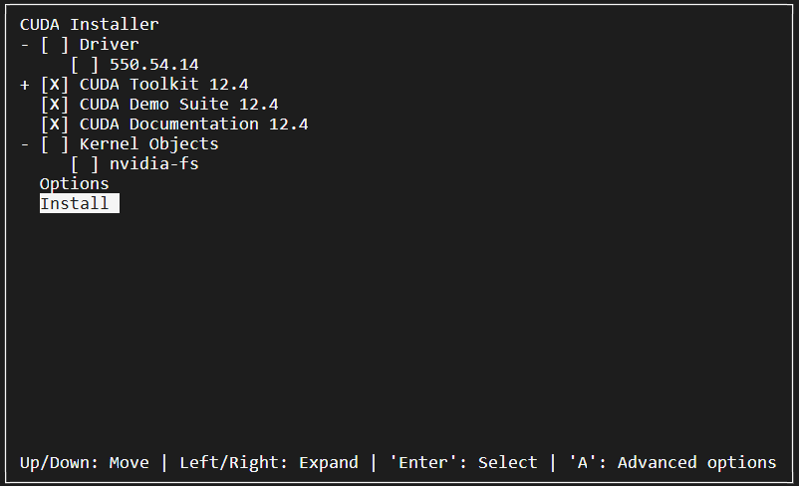Collapse the Driver tree with minus sign
Screen dimensions: 799x486
click(x=25, y=45)
